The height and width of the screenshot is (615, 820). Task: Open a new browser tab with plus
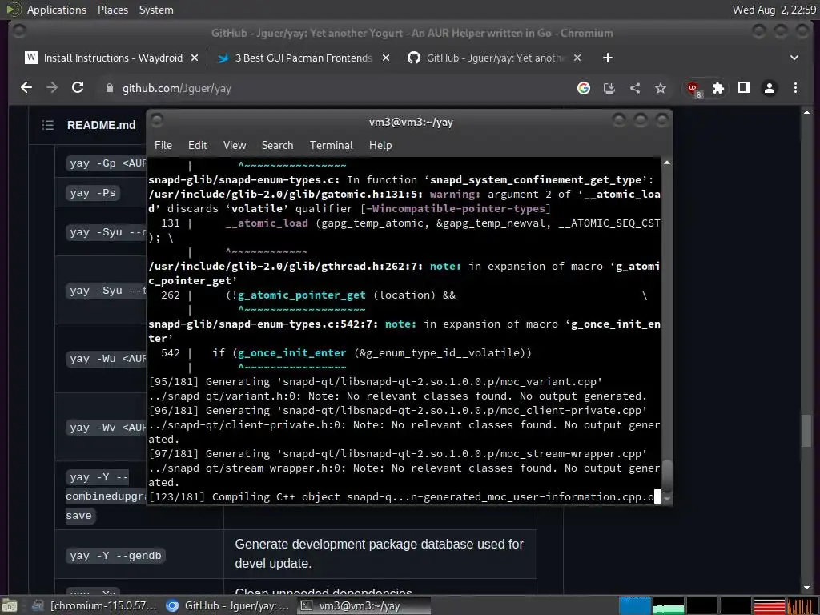(607, 58)
